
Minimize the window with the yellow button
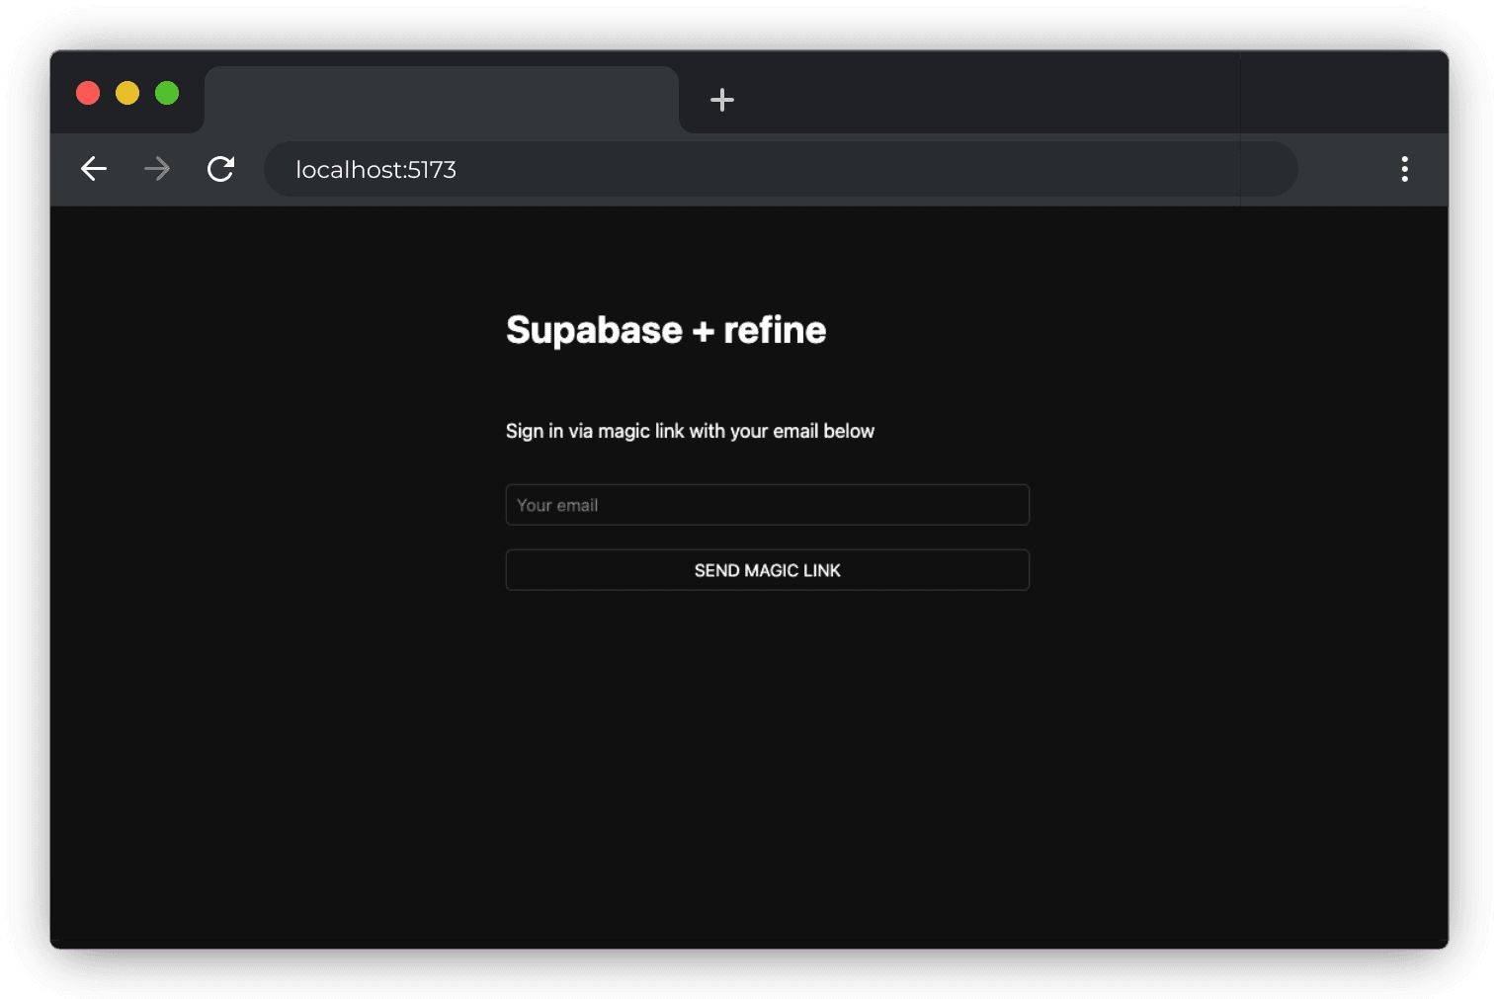point(127,93)
